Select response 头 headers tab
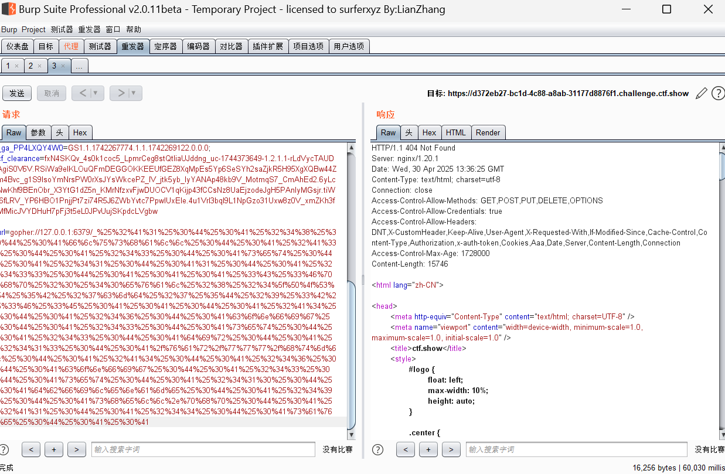This screenshot has height=474, width=725. (x=409, y=132)
